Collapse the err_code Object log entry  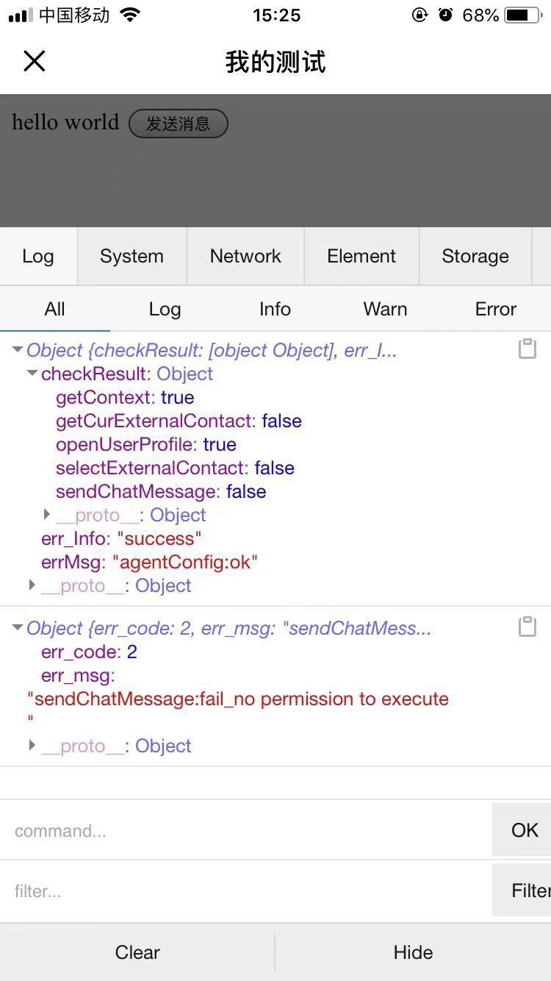click(18, 629)
